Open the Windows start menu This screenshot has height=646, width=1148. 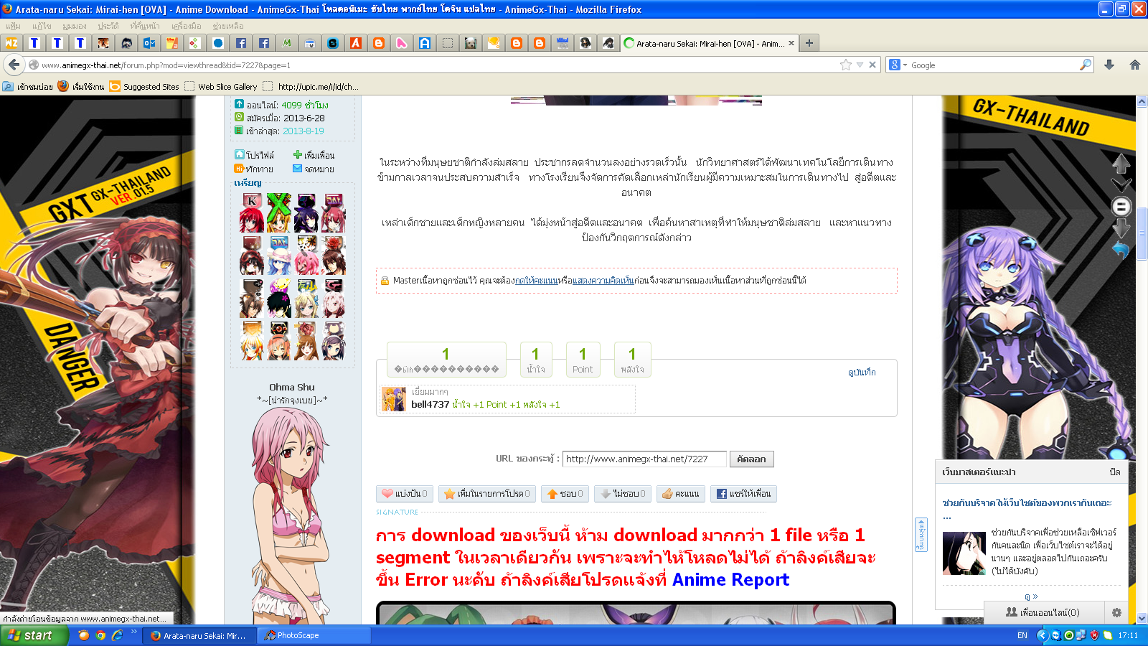pyautogui.click(x=34, y=635)
